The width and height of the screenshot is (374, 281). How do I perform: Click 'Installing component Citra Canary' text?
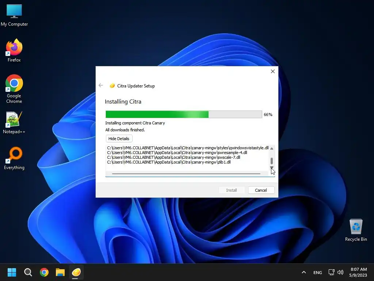(135, 123)
